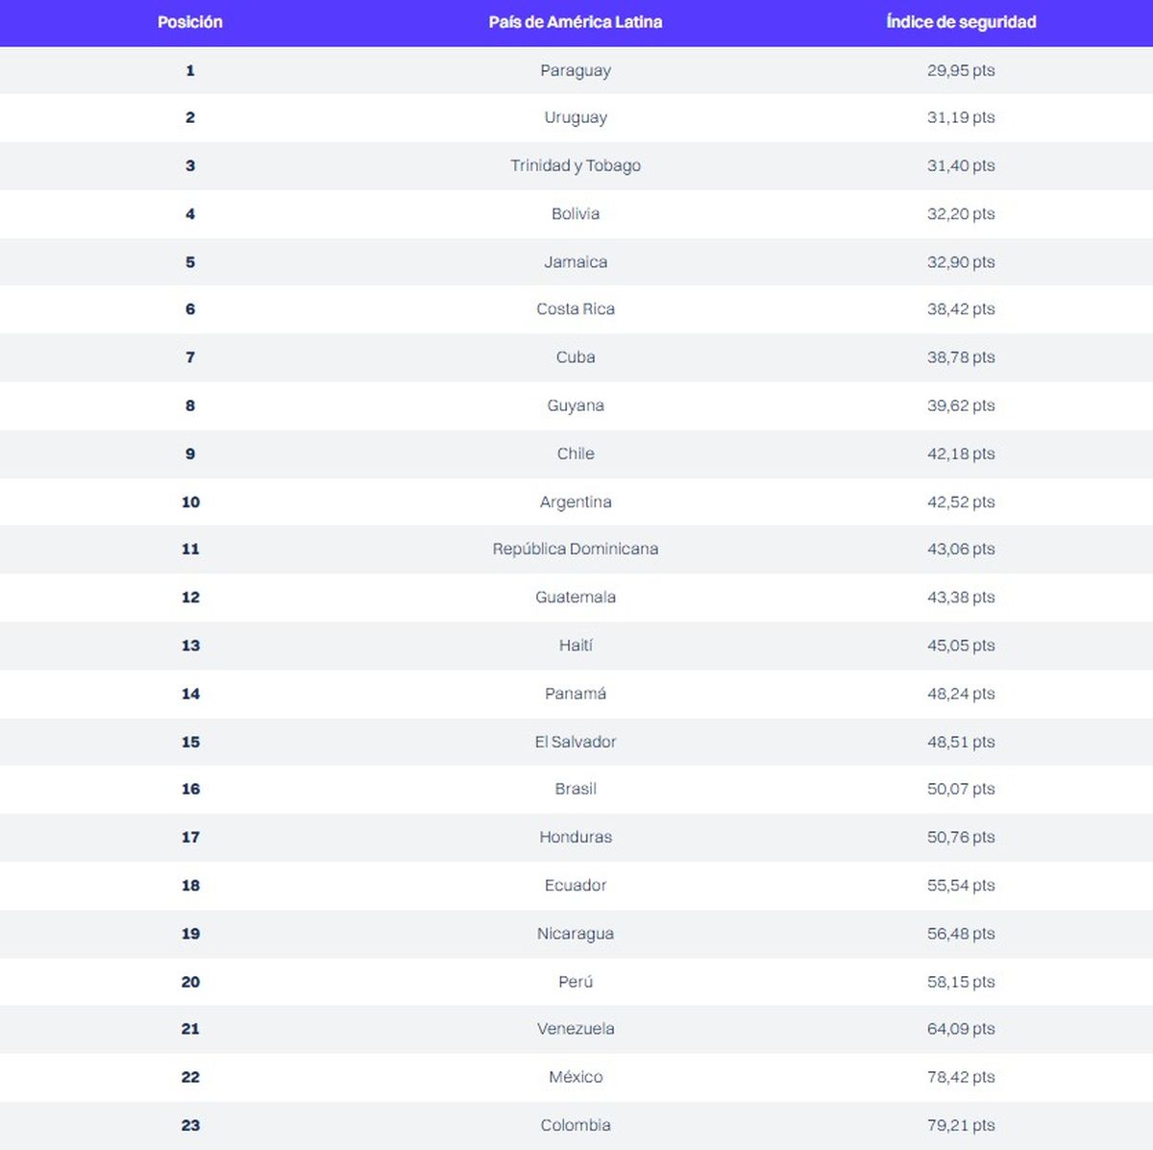Screen dimensions: 1153x1150
Task: Click the País de América Latina header
Action: 575,22
